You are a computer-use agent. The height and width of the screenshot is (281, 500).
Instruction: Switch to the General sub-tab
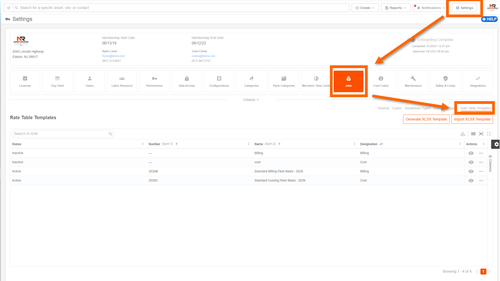[x=383, y=108]
